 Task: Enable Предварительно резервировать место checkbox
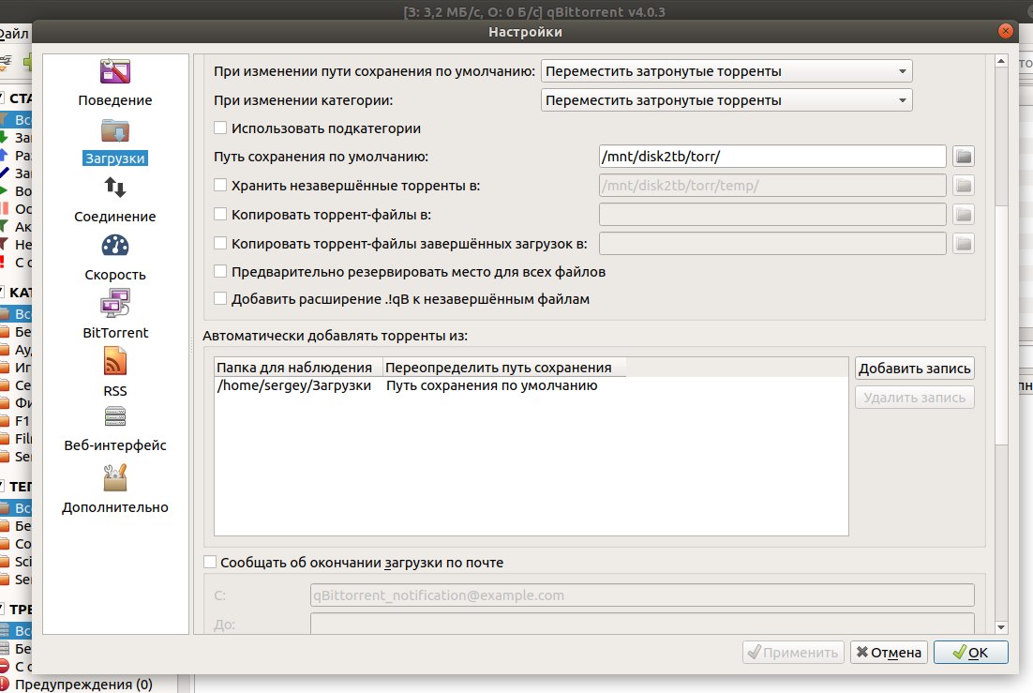pyautogui.click(x=220, y=272)
